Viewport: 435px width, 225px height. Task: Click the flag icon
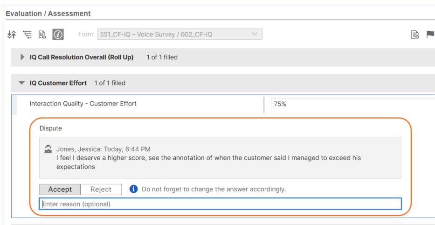pyautogui.click(x=430, y=35)
